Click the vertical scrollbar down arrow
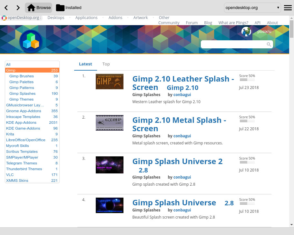Image resolution: width=294 pixels, height=235 pixels. coord(291,225)
